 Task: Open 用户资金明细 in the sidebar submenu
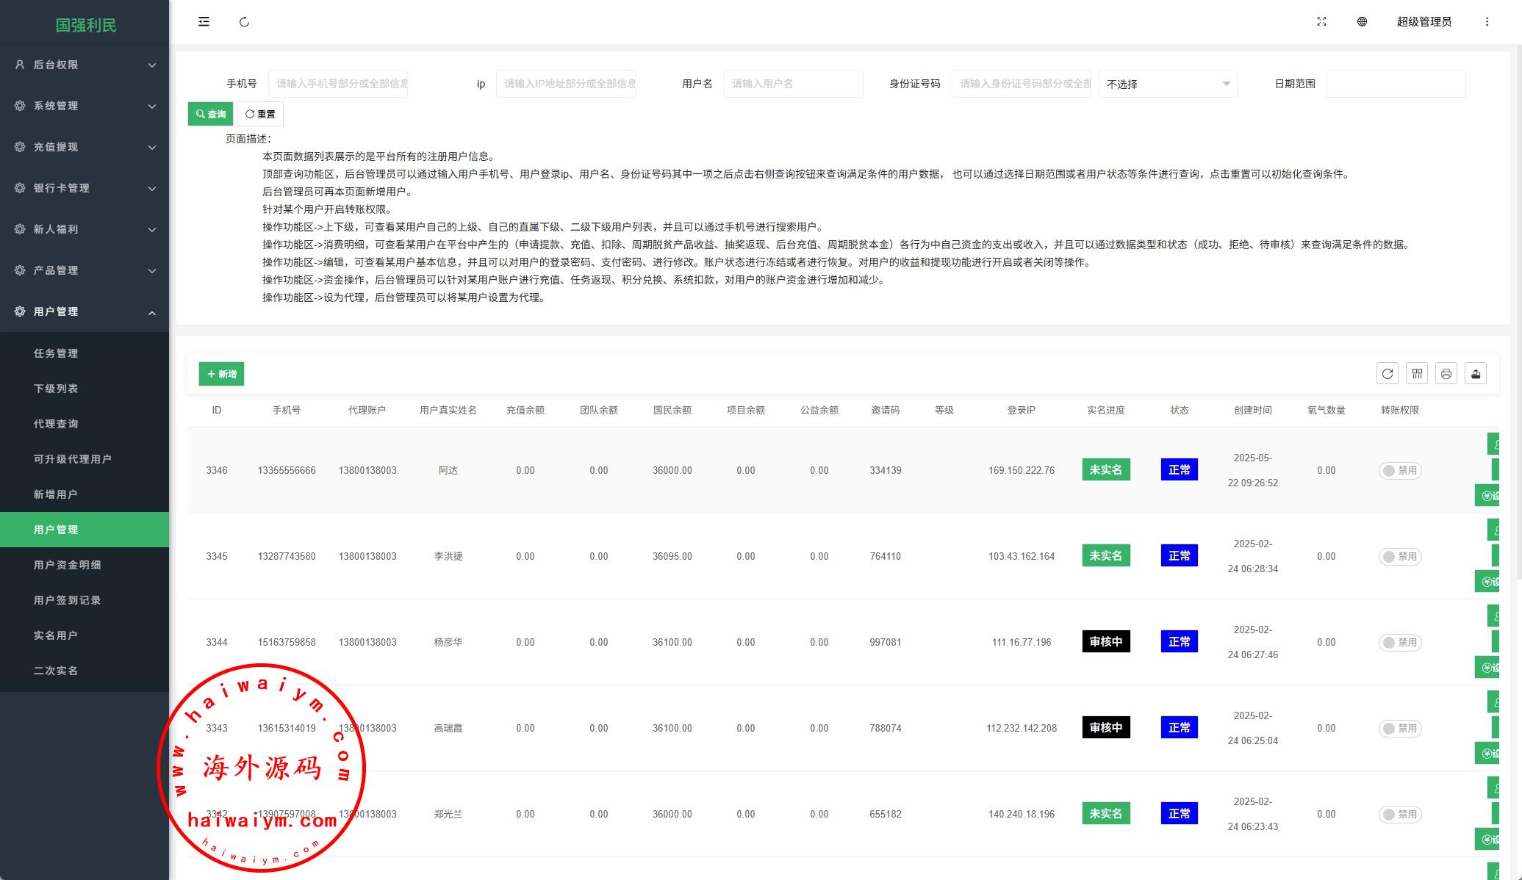68,565
